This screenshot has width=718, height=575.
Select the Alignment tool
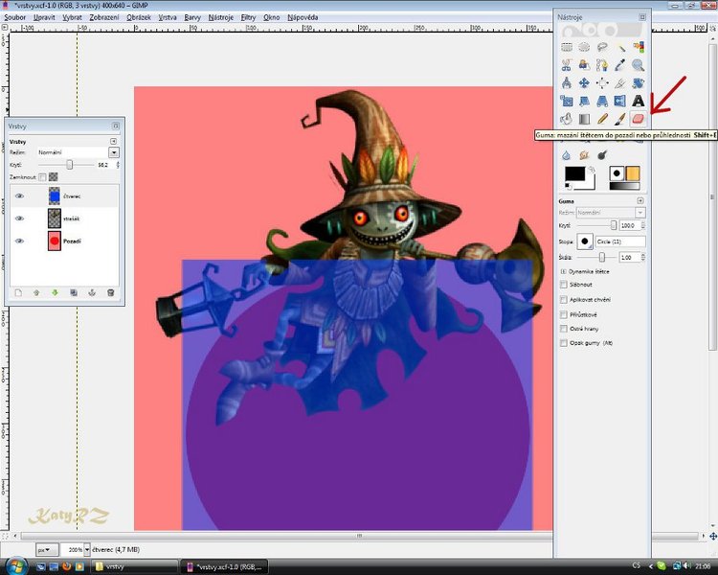(x=602, y=83)
